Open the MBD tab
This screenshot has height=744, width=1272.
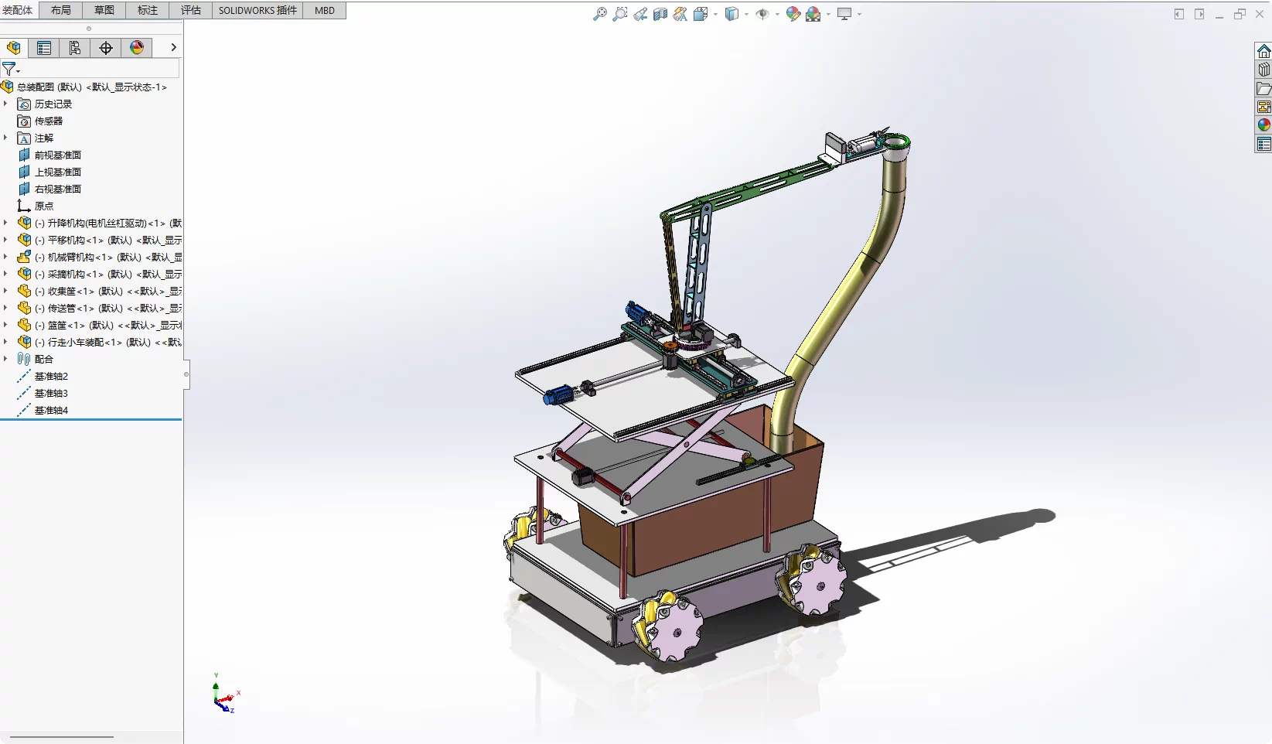(325, 10)
